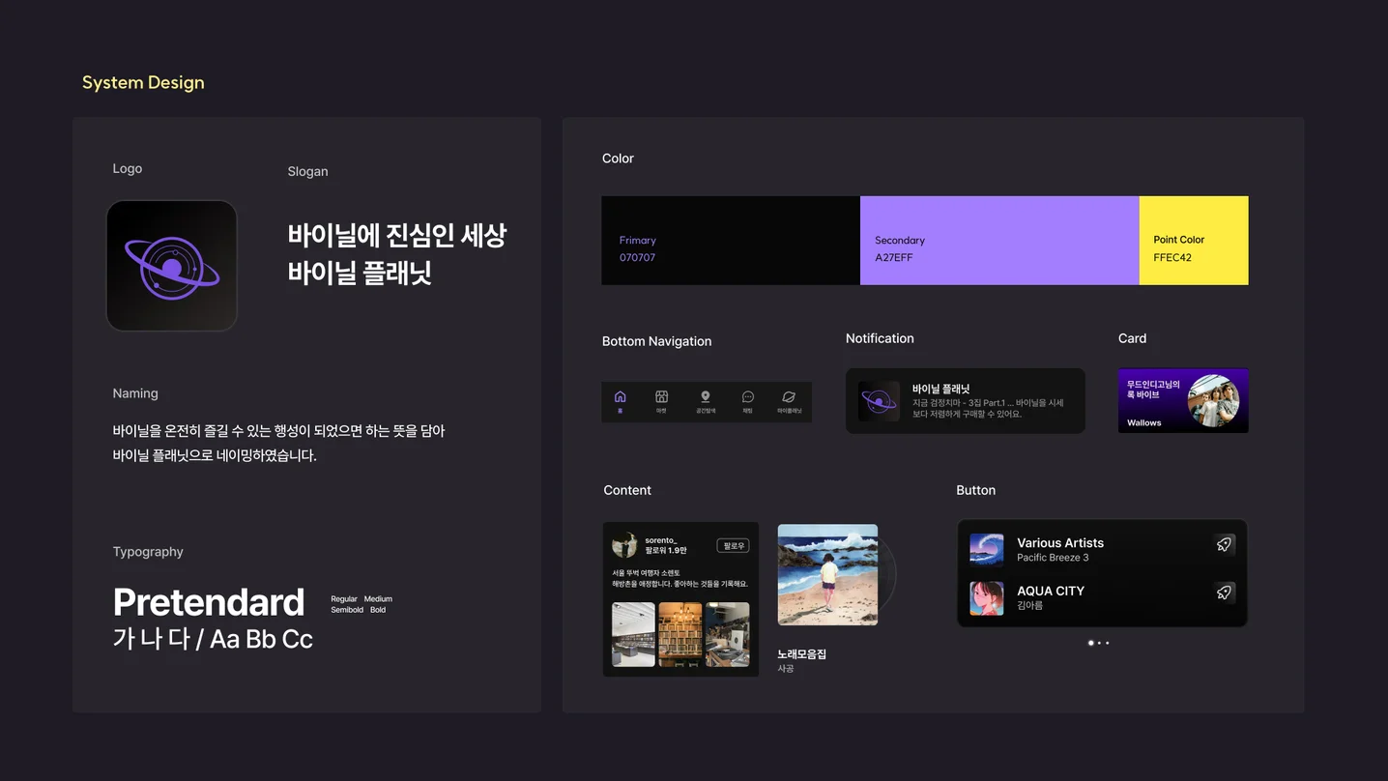Tap the home icon in bottom navigation

coord(620,397)
